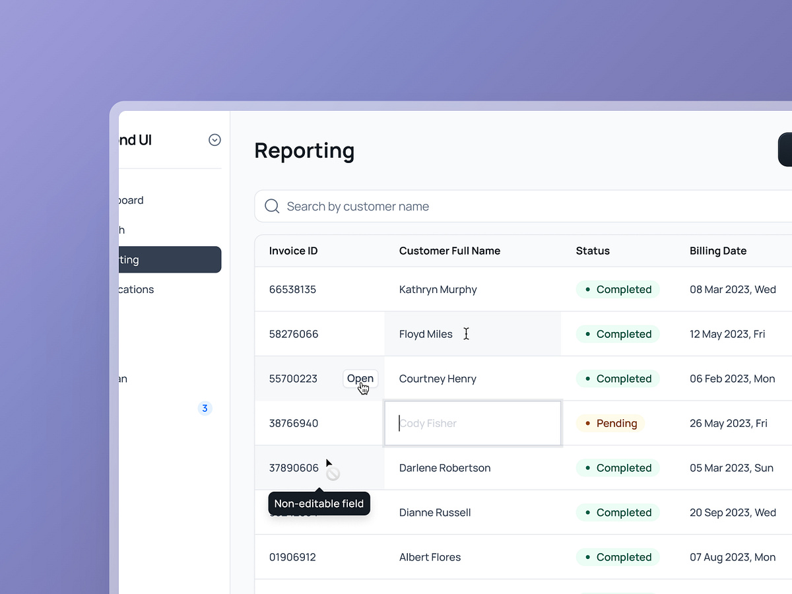Click the Pending status badge
This screenshot has width=792, height=594.
[610, 423]
